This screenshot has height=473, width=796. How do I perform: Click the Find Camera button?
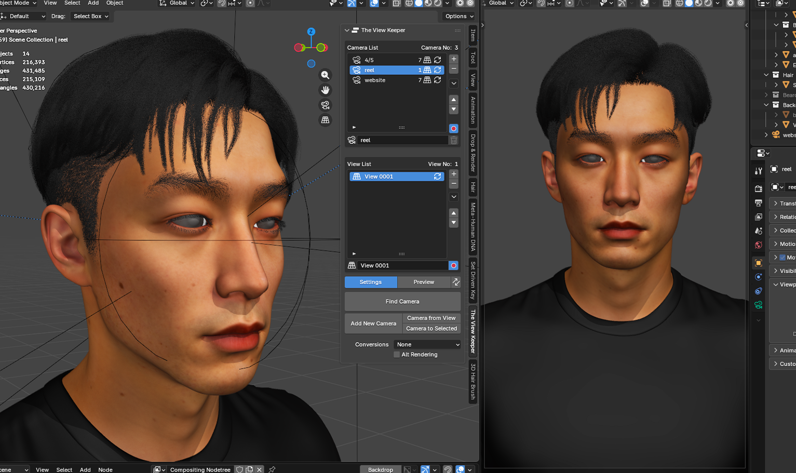coord(402,301)
